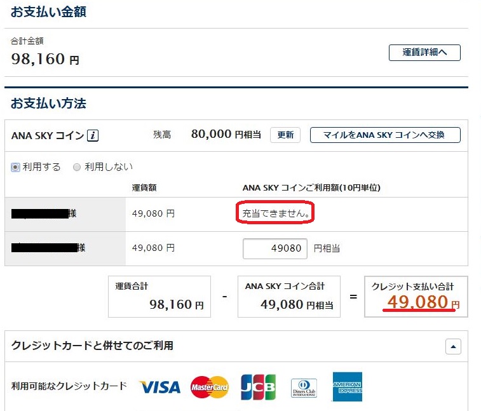Click the 運賃合計 98,160 円 value
481x411 pixels.
[x=177, y=304]
